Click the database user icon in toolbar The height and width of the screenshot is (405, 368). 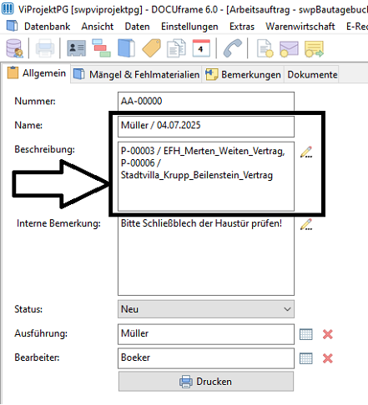point(14,48)
